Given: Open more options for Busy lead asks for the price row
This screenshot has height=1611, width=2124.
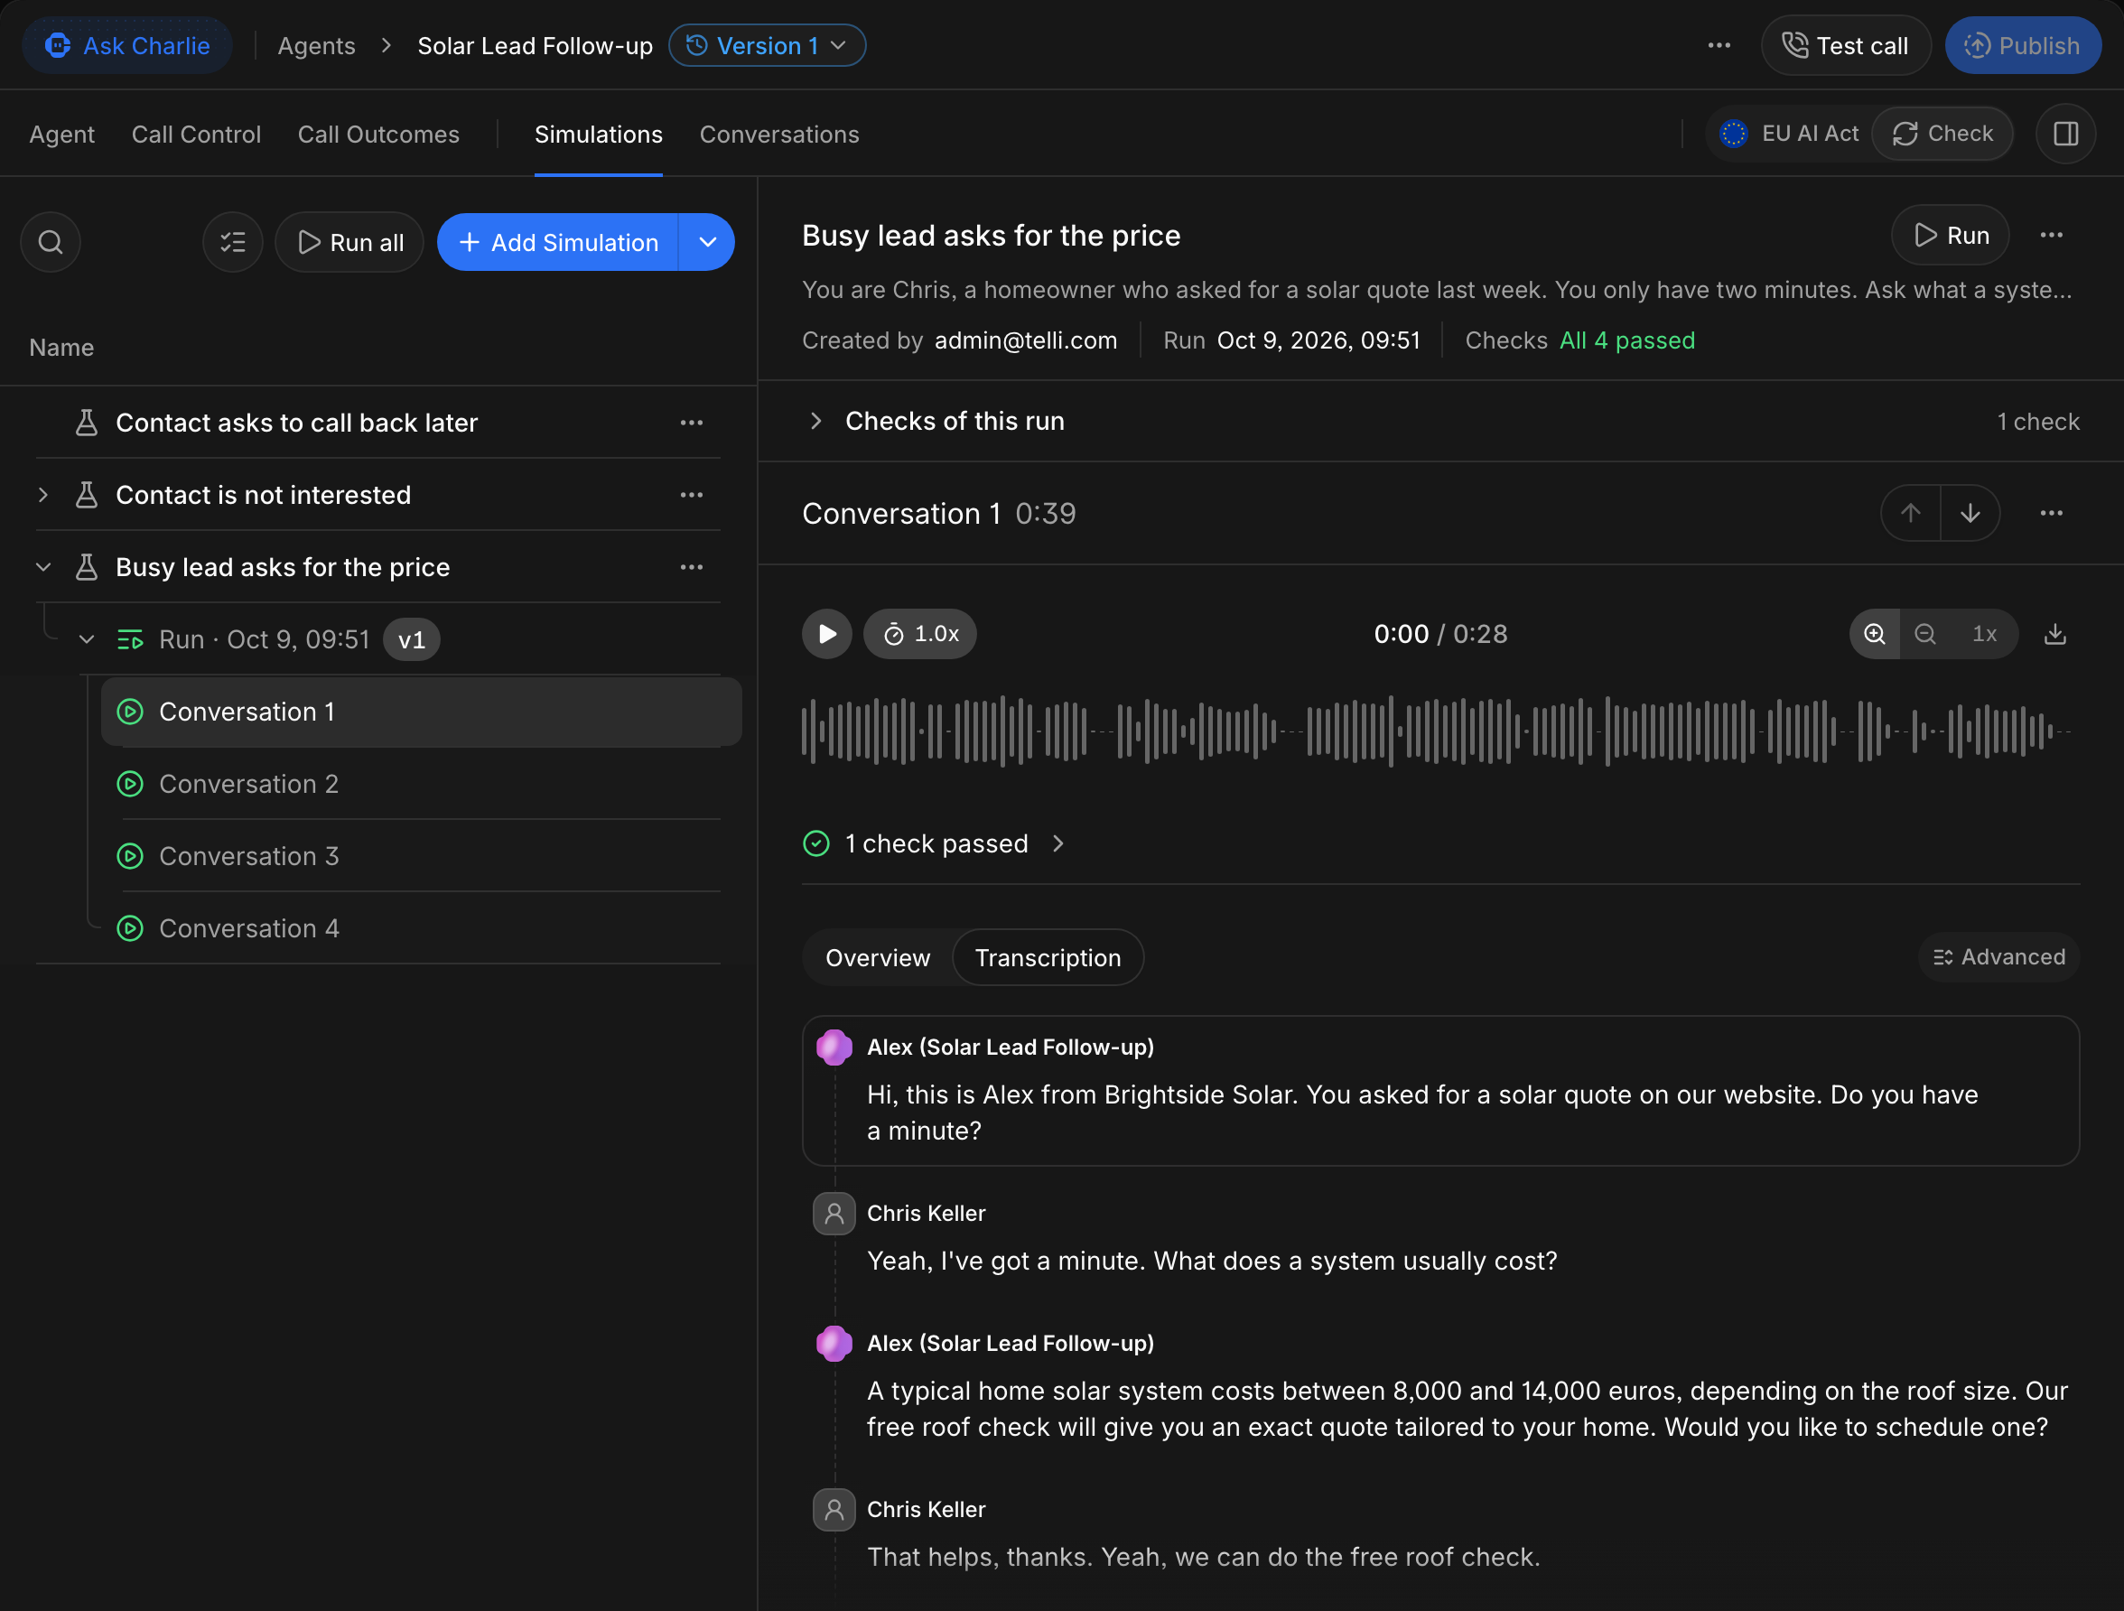Looking at the screenshot, I should [692, 566].
